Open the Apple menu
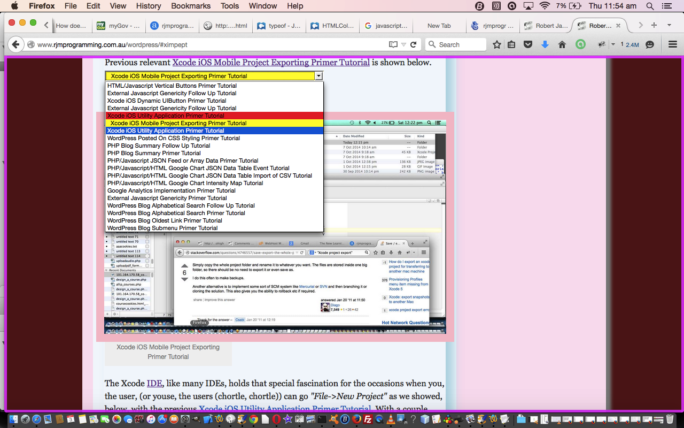Image resolution: width=684 pixels, height=428 pixels. pos(14,6)
